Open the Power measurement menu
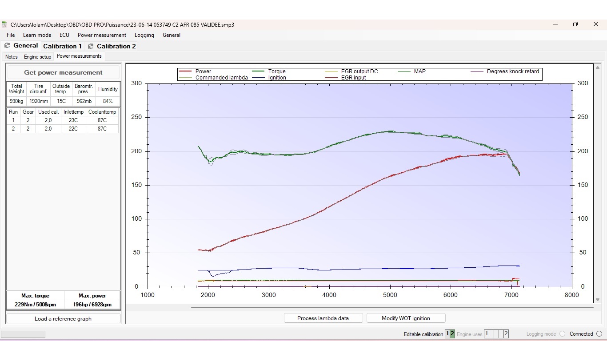607x341 pixels. (x=102, y=35)
